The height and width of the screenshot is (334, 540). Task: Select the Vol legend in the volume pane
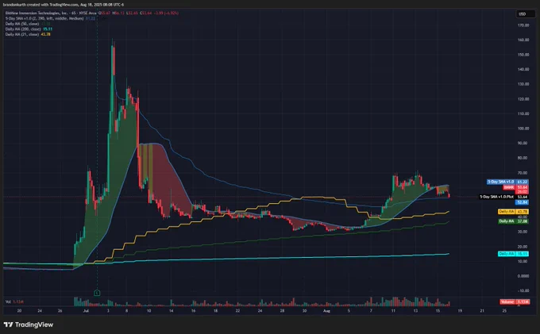[14, 301]
